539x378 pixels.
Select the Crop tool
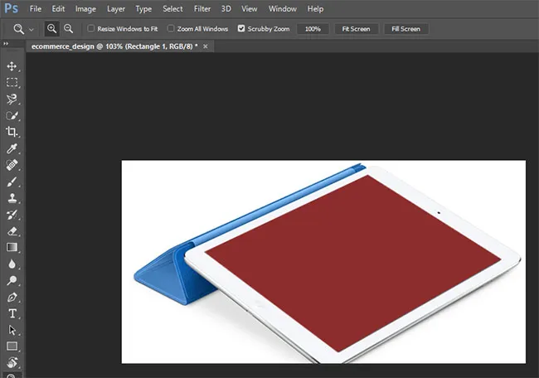(12, 132)
